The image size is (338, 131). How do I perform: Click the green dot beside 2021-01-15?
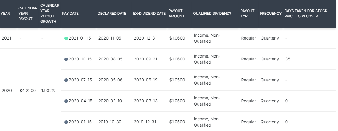coord(66,38)
